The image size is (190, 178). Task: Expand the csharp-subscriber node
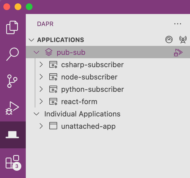click(41, 65)
